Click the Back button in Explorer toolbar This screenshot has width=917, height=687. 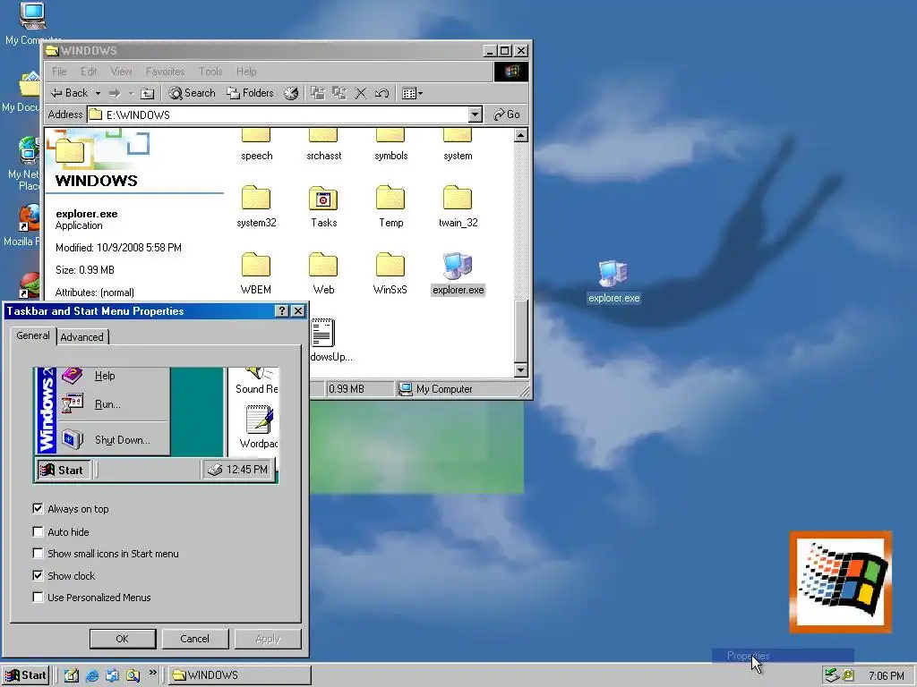coord(69,93)
